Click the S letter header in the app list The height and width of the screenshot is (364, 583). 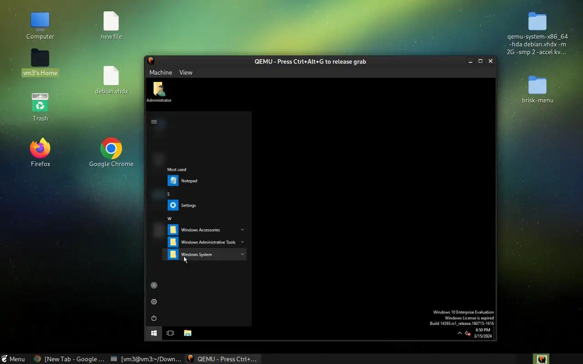click(169, 194)
